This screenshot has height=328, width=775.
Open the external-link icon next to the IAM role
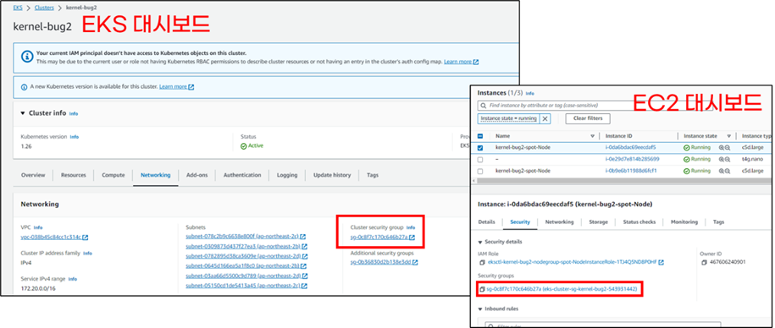click(x=662, y=262)
